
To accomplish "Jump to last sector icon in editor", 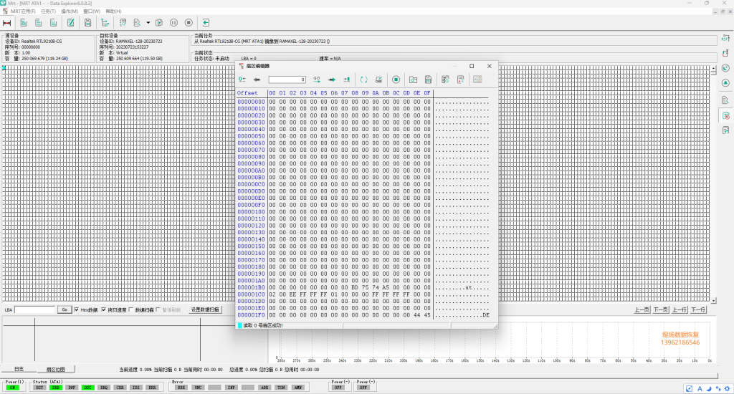I will click(x=346, y=80).
